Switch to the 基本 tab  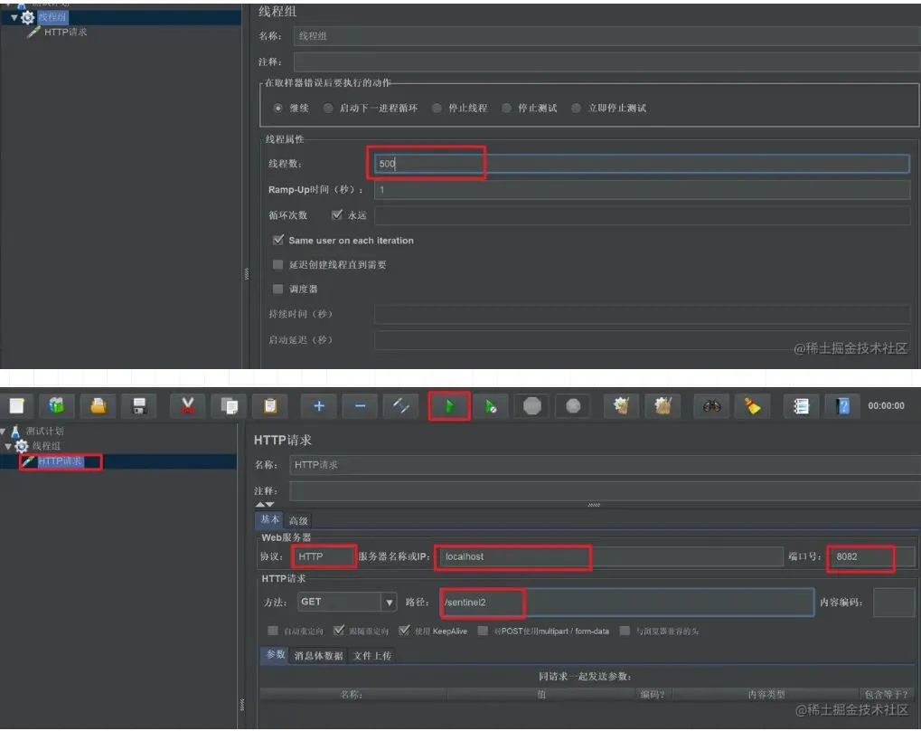[269, 520]
